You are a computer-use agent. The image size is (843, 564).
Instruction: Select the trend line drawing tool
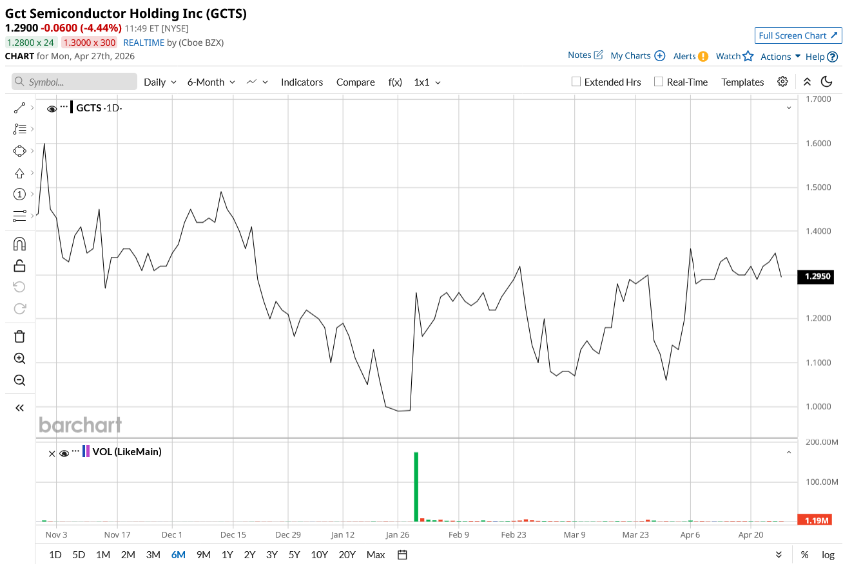tap(19, 108)
